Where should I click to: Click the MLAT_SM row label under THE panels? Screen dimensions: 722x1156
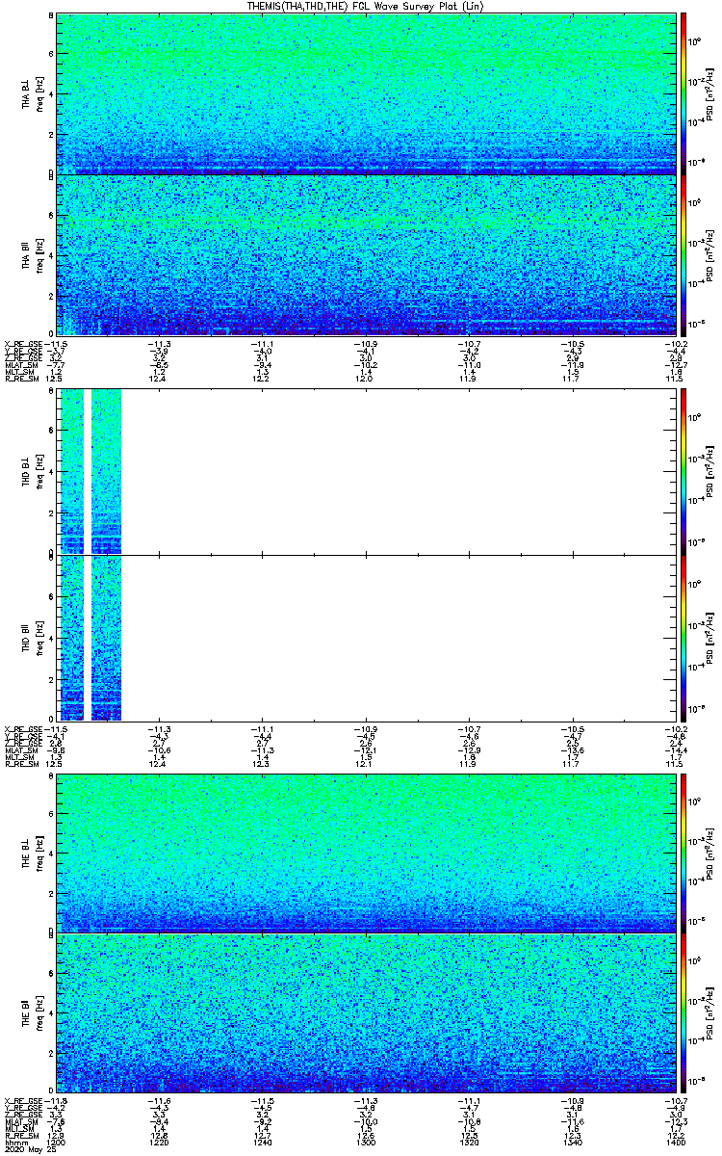tap(20, 1121)
